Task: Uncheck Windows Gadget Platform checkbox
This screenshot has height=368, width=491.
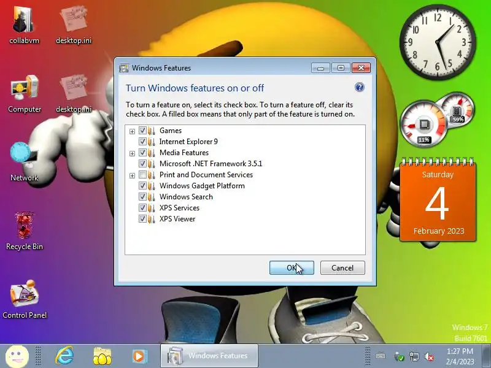Action: [142, 186]
